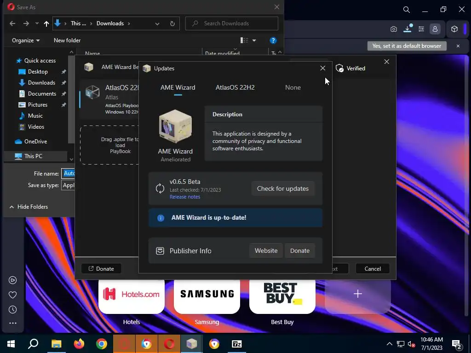Click the Drag .apbx file drop area

click(110, 145)
